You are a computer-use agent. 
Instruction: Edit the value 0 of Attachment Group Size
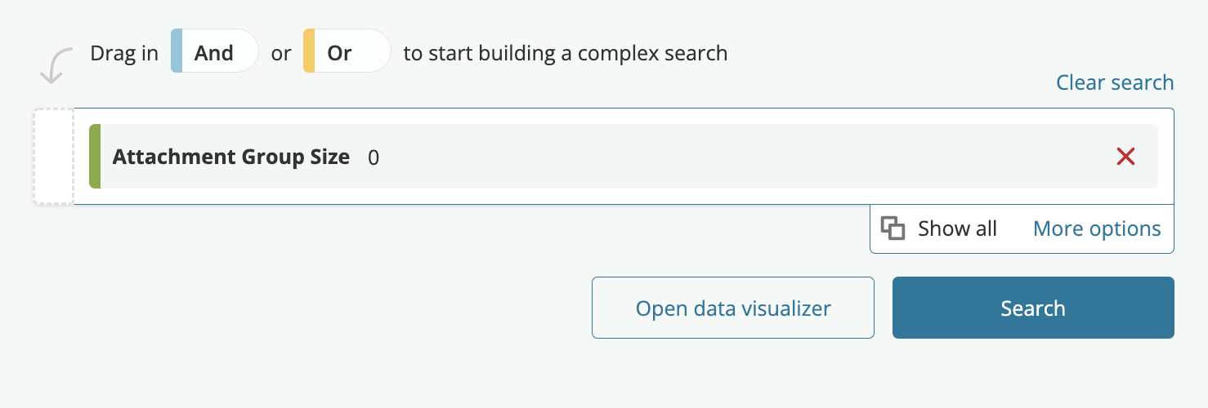pyautogui.click(x=374, y=157)
